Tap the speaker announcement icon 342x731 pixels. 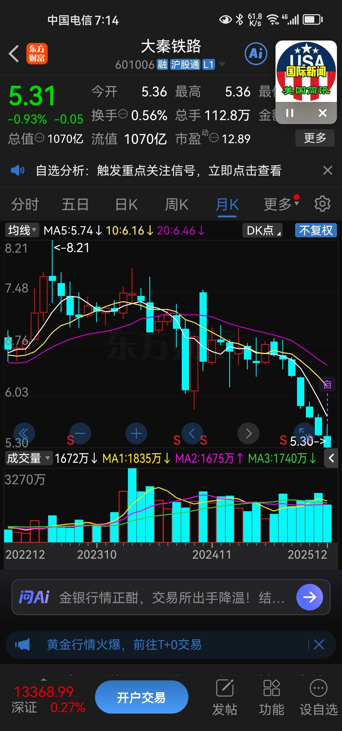(x=17, y=171)
